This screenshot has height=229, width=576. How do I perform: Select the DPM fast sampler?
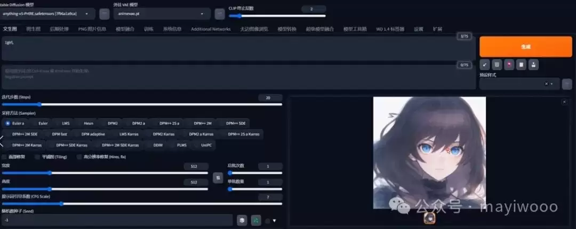point(56,134)
